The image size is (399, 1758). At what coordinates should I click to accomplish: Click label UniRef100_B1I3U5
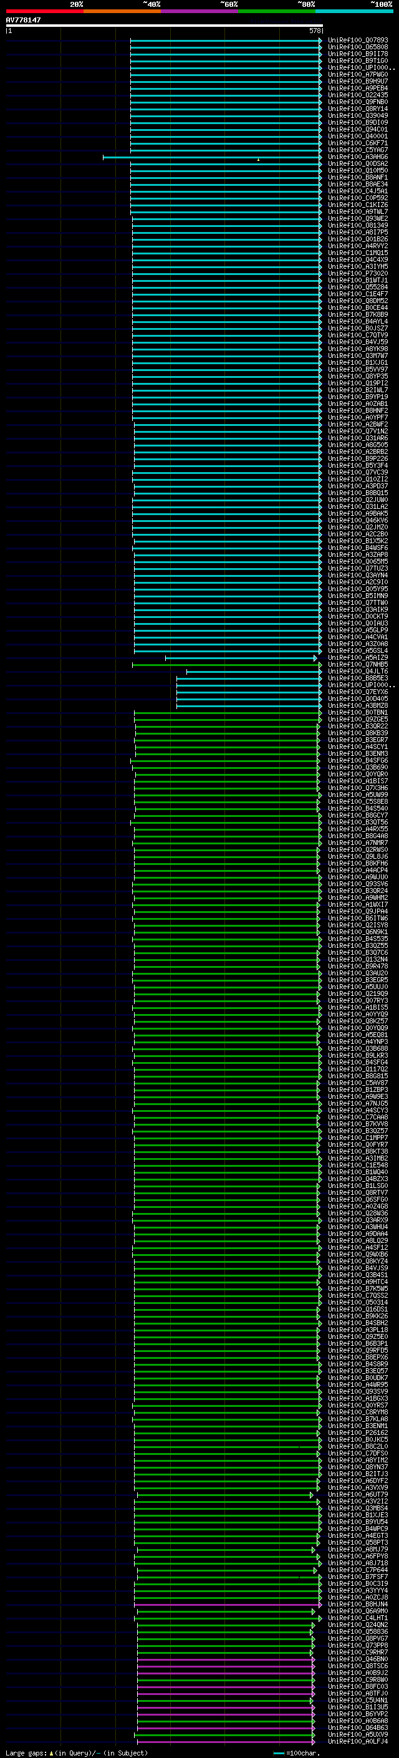358,1707
